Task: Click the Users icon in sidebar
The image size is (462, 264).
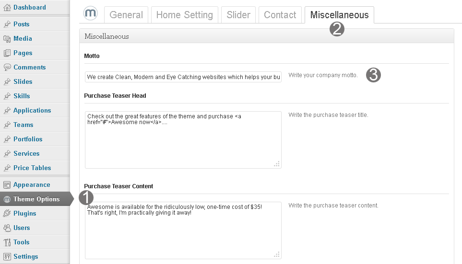Action: point(7,228)
